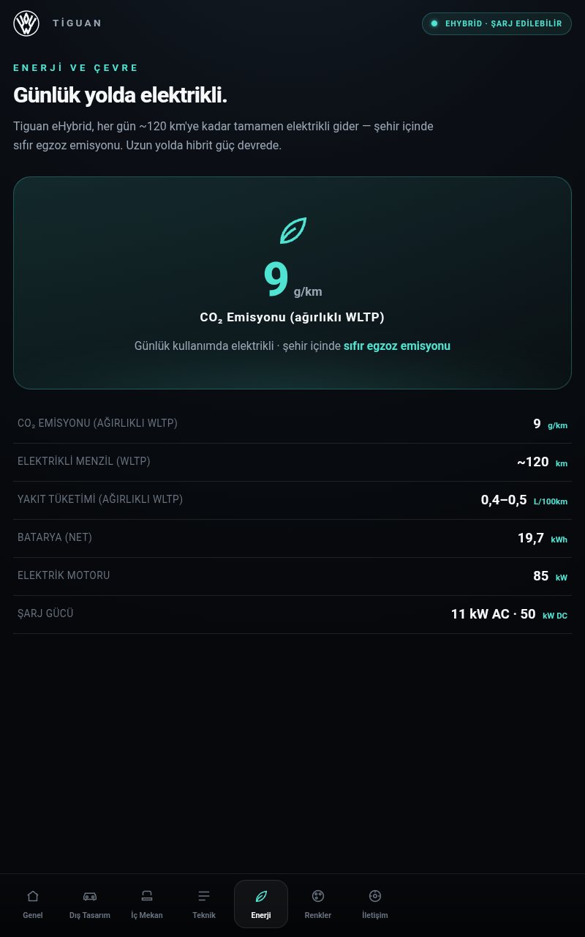
Task: Click the 9 g/km emission value in the card
Action: (292, 280)
